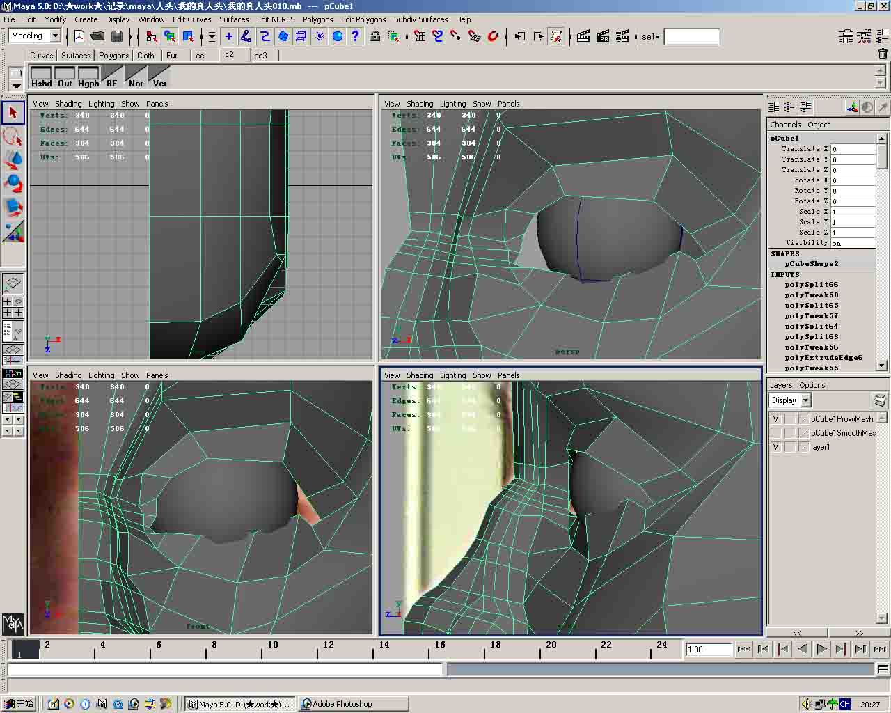891x713 pixels.
Task: Toggle deformations selection mask icon
Action: [301, 36]
